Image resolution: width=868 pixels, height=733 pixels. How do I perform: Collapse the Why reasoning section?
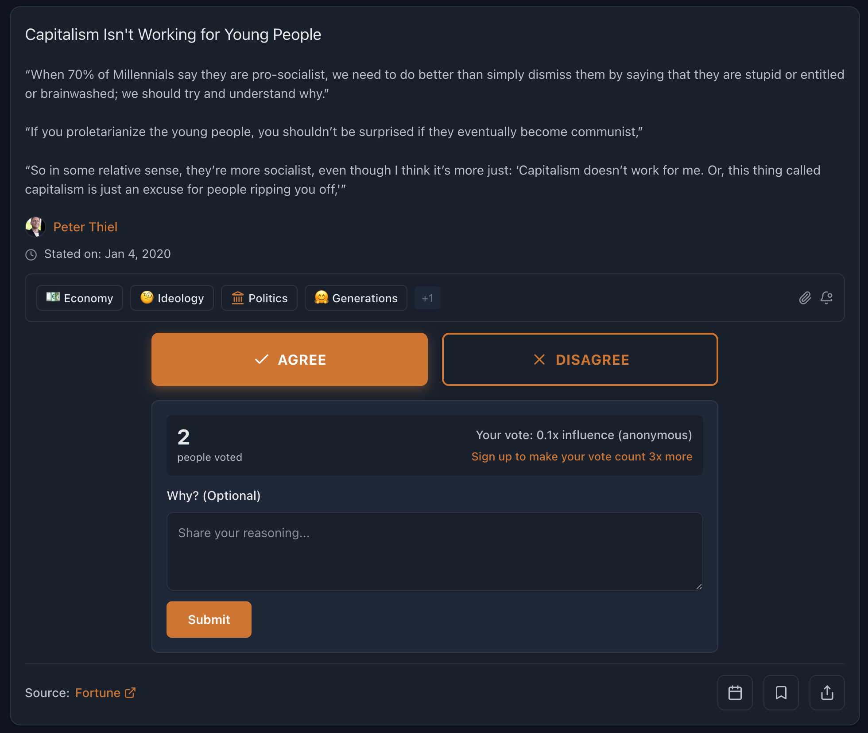pos(213,495)
